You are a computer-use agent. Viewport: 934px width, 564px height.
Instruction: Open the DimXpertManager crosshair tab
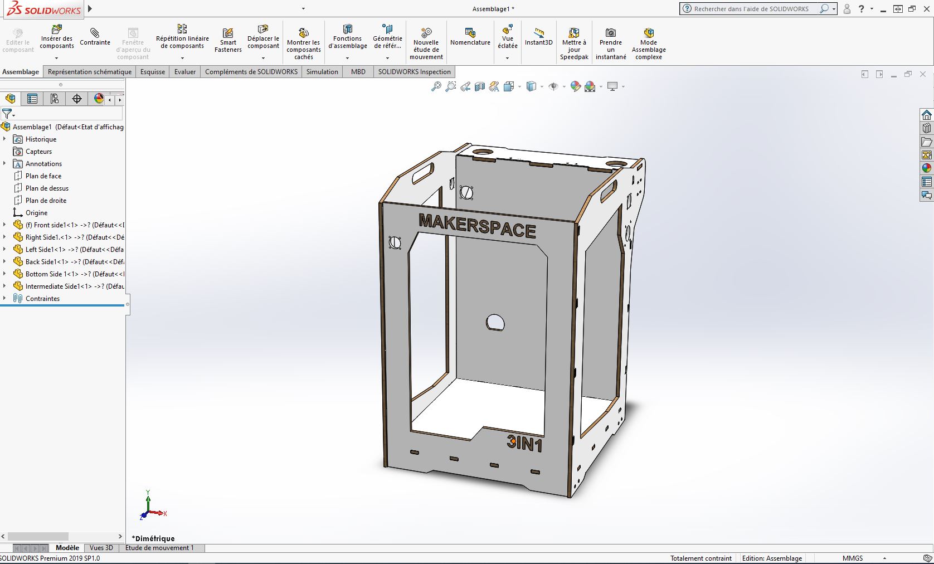77,99
